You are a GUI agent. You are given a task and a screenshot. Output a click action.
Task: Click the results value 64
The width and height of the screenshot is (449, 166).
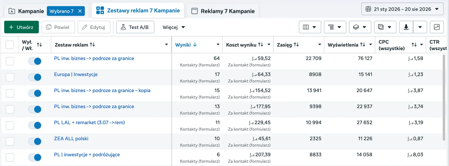(x=216, y=58)
